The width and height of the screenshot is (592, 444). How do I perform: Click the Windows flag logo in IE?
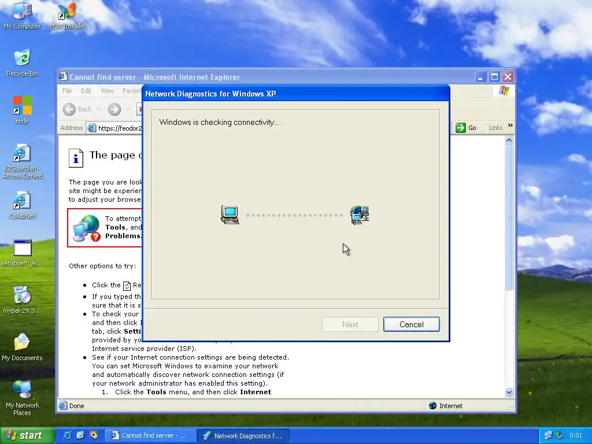click(x=504, y=91)
